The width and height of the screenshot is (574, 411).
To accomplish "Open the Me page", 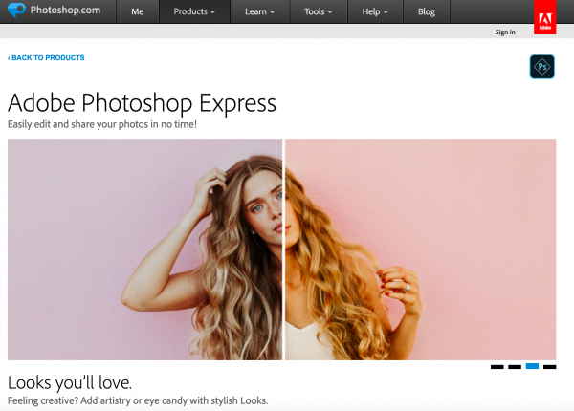I will pyautogui.click(x=137, y=11).
